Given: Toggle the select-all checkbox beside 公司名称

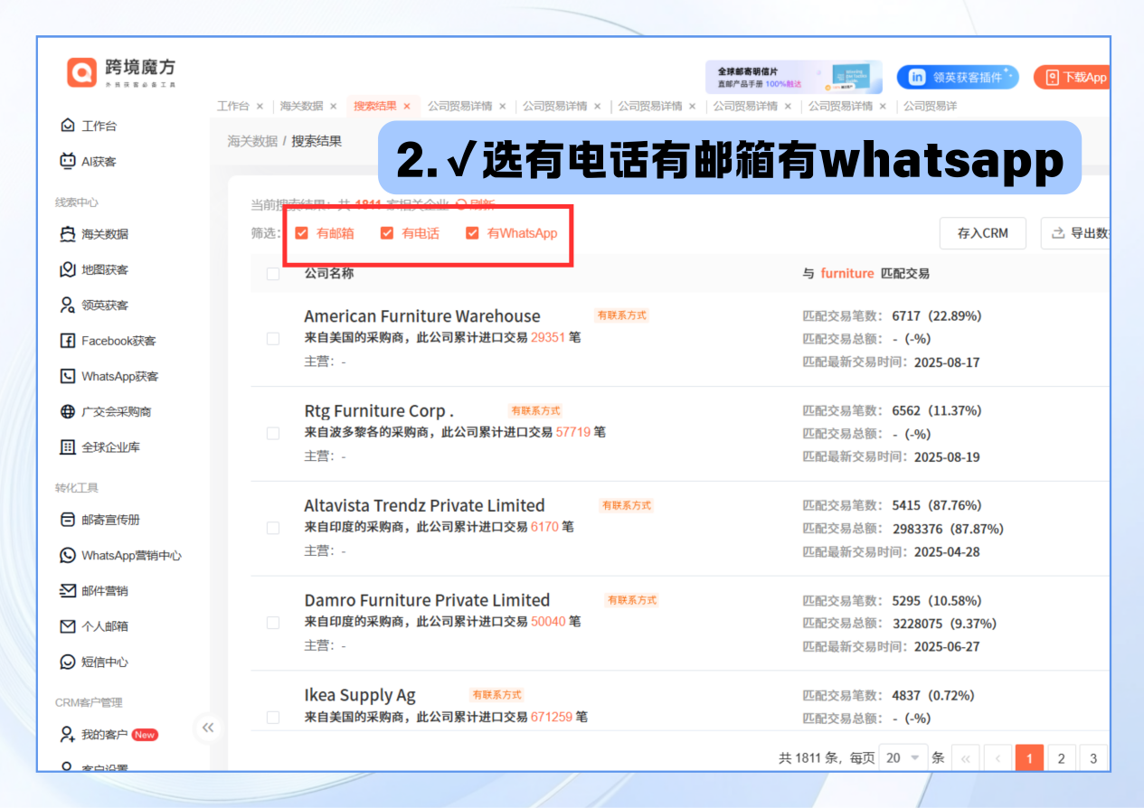Looking at the screenshot, I should tap(273, 274).
